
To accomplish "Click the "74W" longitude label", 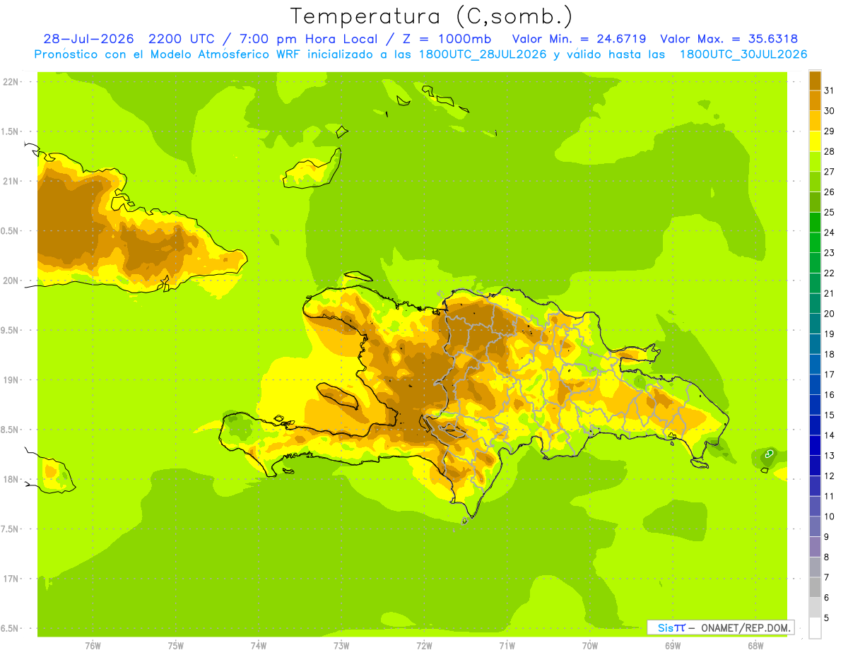I will click(259, 646).
